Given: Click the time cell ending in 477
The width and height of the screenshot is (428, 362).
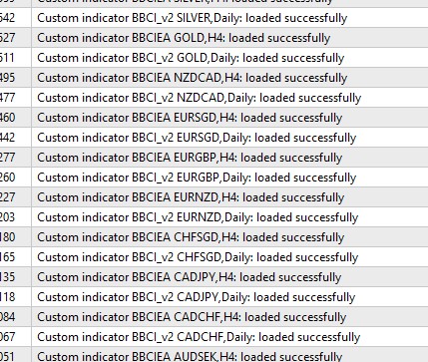Looking at the screenshot, I should [x=15, y=98].
